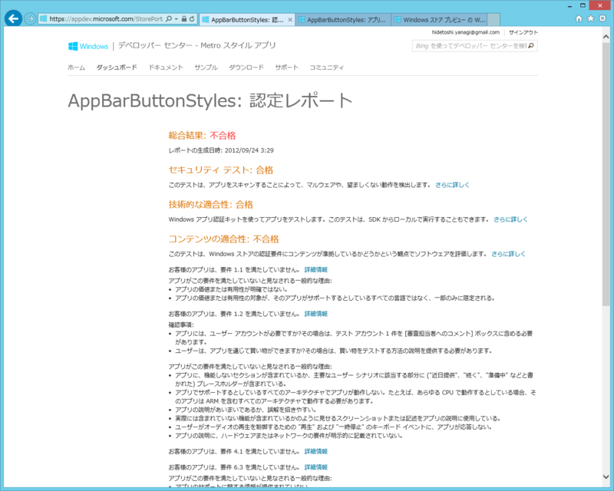Click 技術的な適合性: 合格 heading
Screen dimensions: 614x491
pos(210,204)
